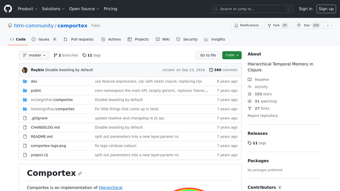
Task: Click the 2 branches icon link
Action: point(55,55)
